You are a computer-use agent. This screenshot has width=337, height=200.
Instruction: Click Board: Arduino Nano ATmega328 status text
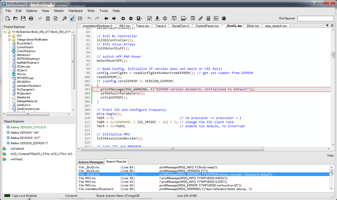118,196
